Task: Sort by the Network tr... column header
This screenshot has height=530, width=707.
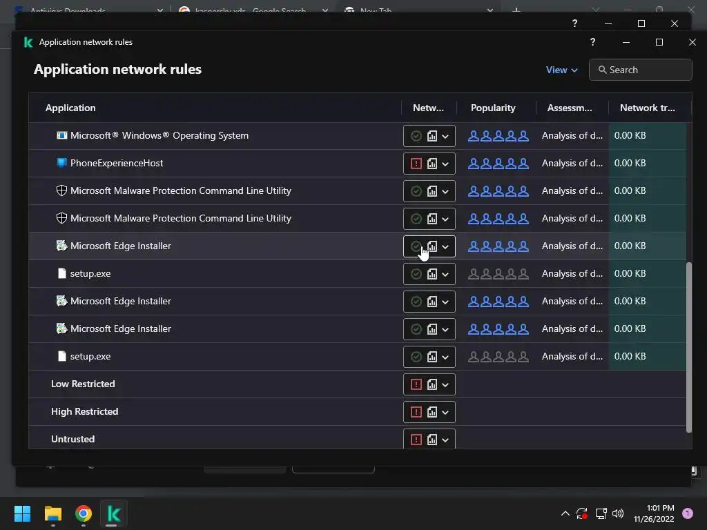Action: click(648, 108)
